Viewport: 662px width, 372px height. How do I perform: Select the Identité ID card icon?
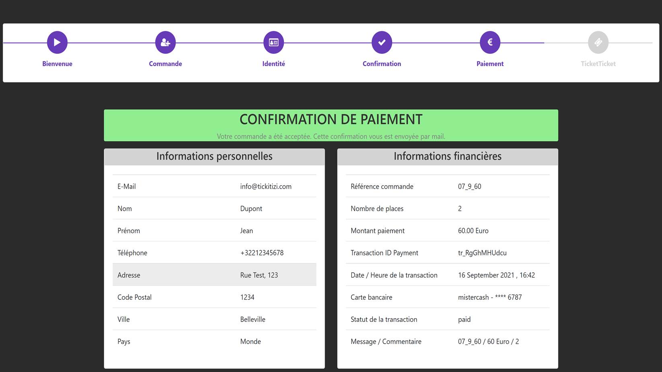coord(273,42)
